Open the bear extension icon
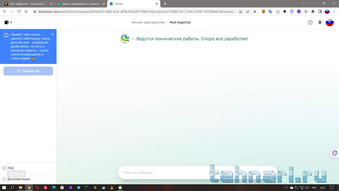Image resolution: width=339 pixels, height=191 pixels. (264, 12)
